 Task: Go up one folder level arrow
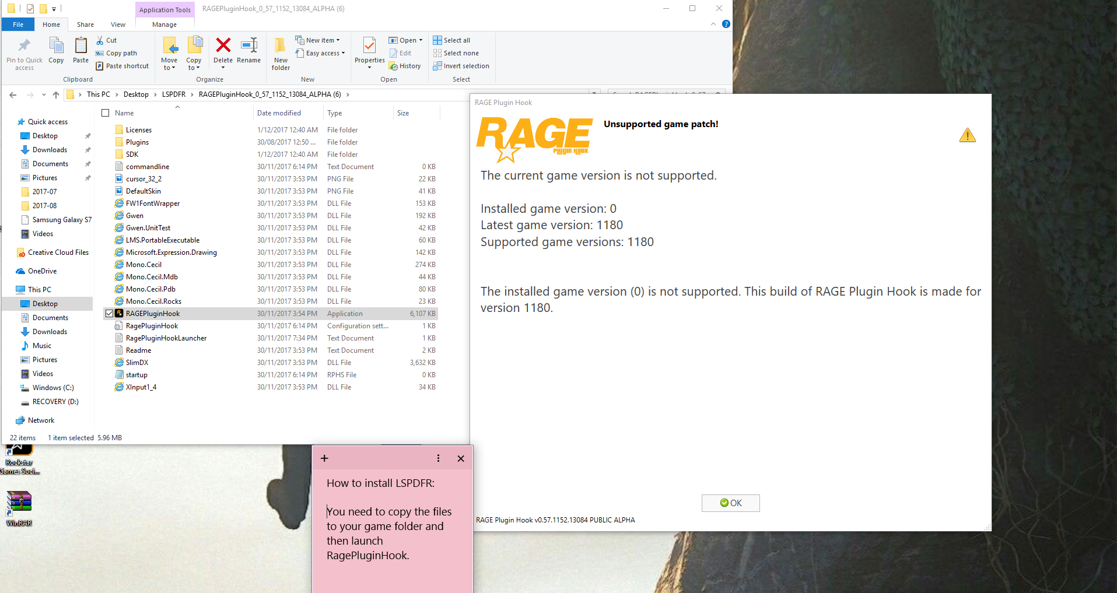(x=56, y=94)
